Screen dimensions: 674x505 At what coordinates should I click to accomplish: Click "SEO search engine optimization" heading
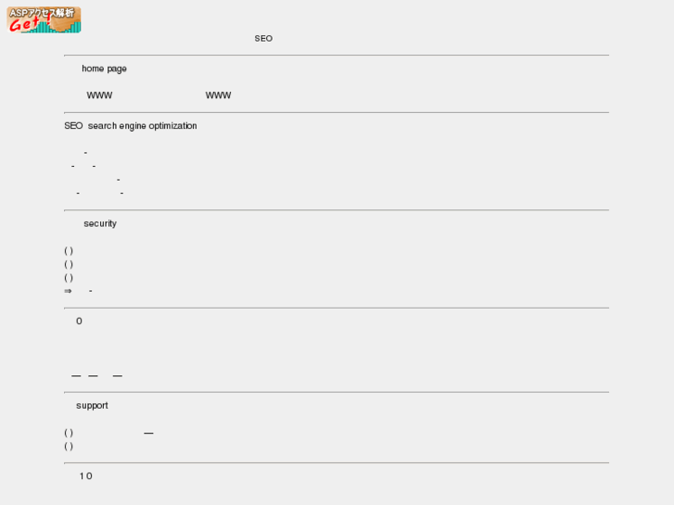tap(130, 126)
